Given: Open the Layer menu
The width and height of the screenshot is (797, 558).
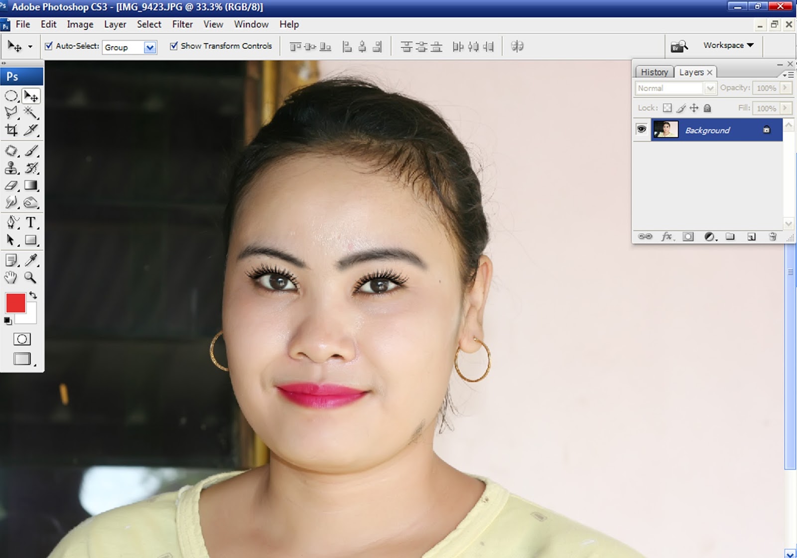Looking at the screenshot, I should (x=115, y=24).
